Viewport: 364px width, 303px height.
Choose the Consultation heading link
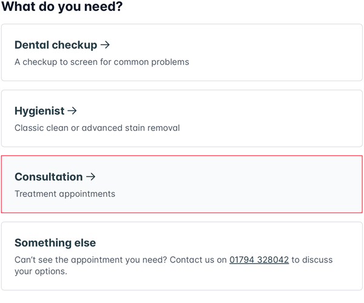[49, 177]
